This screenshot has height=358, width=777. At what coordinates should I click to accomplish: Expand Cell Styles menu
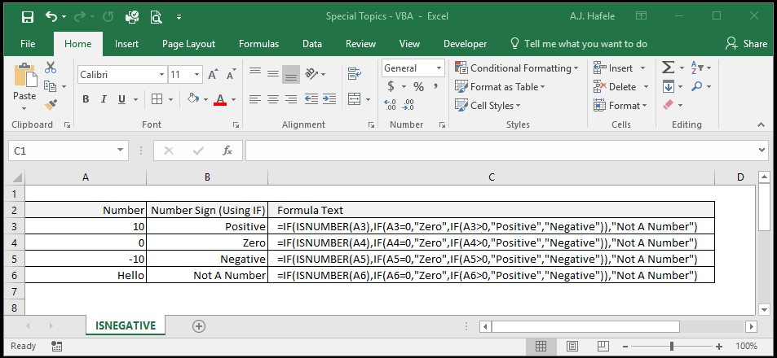coord(488,105)
